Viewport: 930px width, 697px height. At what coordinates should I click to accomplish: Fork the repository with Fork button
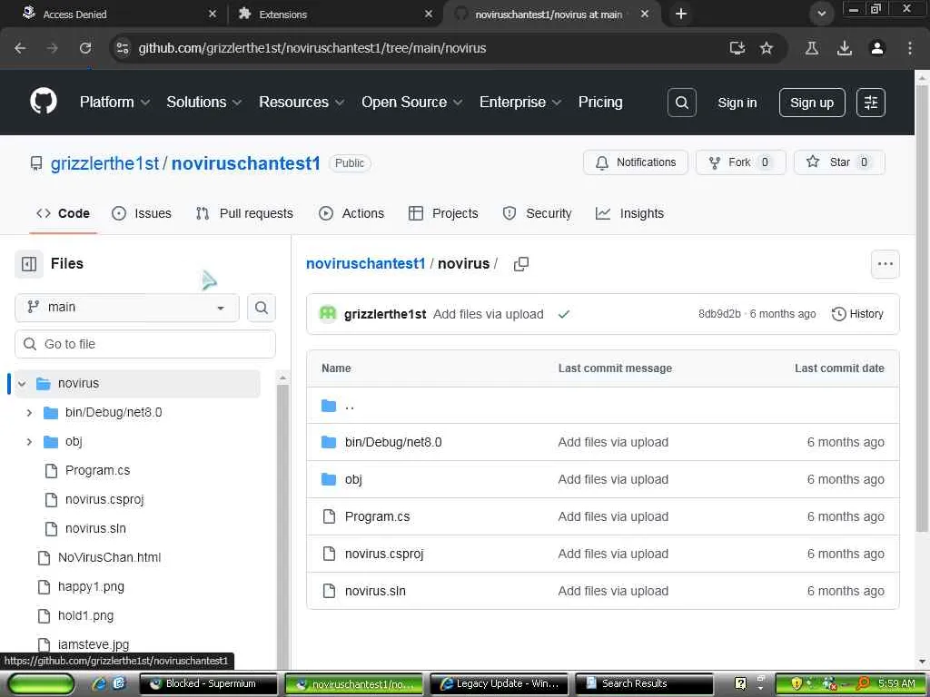click(x=740, y=162)
